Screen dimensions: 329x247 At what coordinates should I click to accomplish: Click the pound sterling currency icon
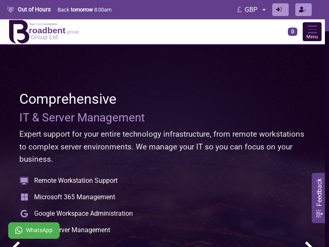pyautogui.click(x=239, y=9)
